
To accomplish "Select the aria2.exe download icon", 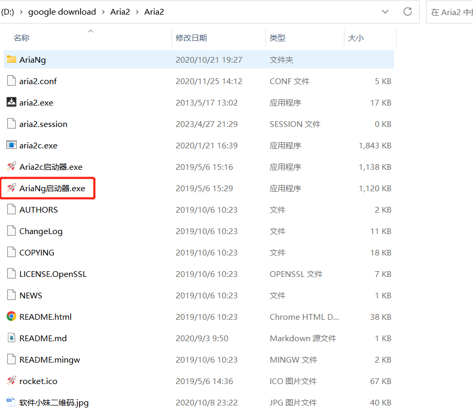I will (x=11, y=102).
